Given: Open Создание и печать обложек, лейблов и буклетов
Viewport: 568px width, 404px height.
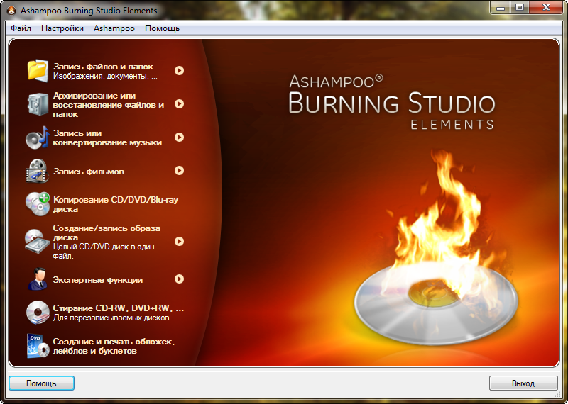Looking at the screenshot, I should 114,346.
